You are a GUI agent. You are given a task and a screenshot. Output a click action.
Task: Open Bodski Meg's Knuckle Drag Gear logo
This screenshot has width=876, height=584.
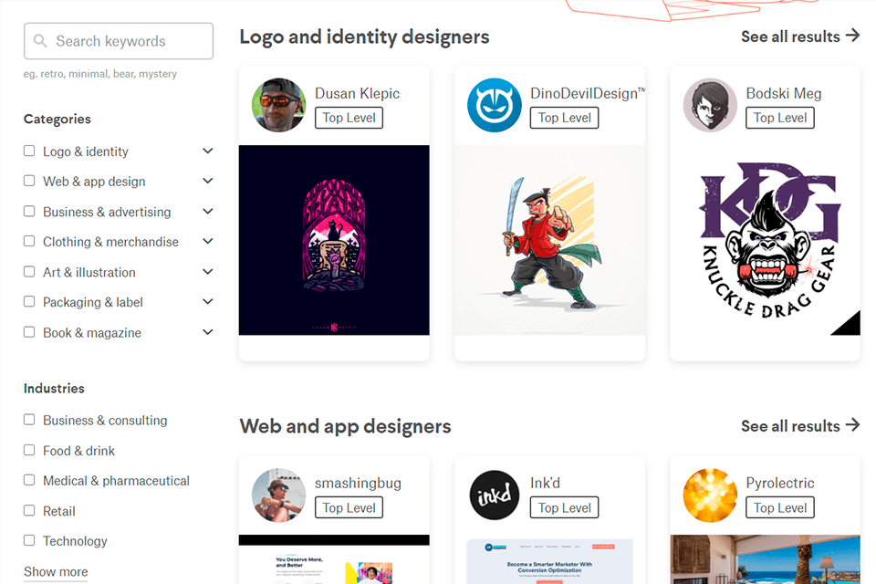[766, 240]
